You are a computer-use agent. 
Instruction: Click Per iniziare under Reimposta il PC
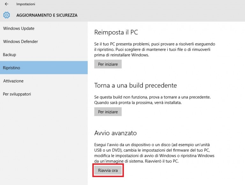[108, 64]
